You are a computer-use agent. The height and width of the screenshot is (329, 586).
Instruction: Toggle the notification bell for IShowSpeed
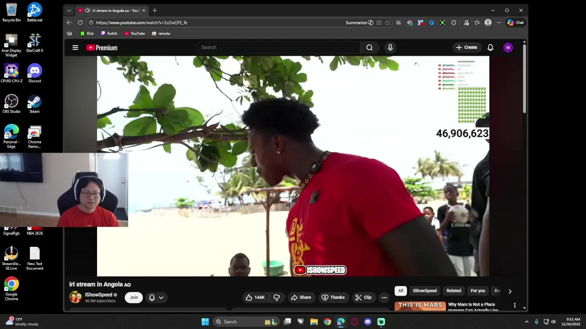point(152,297)
